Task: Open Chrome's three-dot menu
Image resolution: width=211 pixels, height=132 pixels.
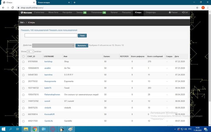Action: 208,7
